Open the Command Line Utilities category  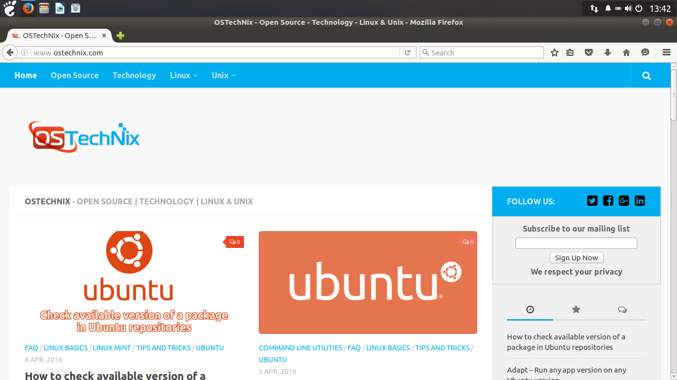point(300,348)
